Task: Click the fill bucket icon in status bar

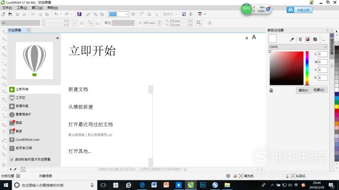Action: 235,176
